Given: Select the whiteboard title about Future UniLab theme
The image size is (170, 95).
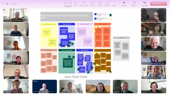Looking at the screenshot, I should tap(66, 17).
